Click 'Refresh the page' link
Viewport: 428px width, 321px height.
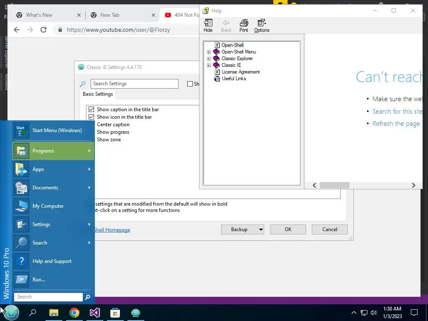pyautogui.click(x=396, y=124)
